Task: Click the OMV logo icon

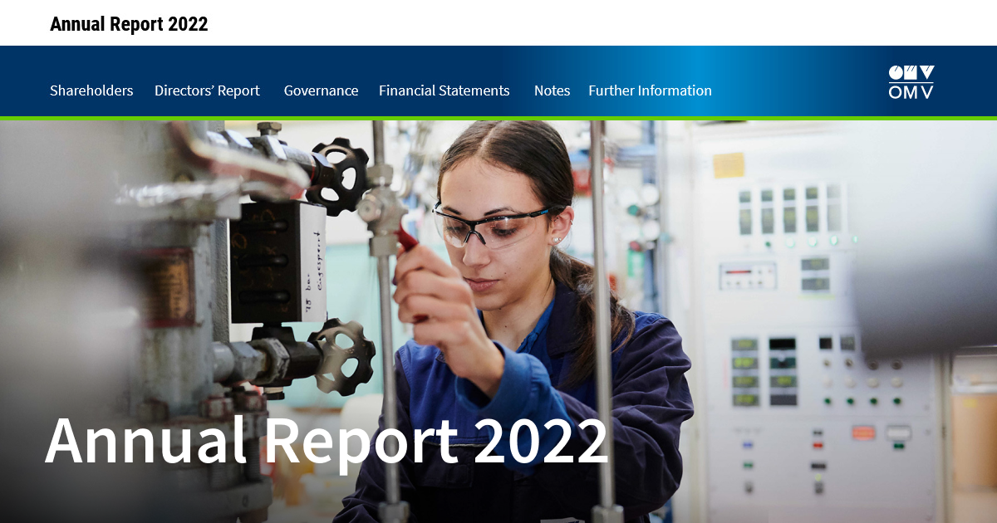Action: click(x=911, y=81)
